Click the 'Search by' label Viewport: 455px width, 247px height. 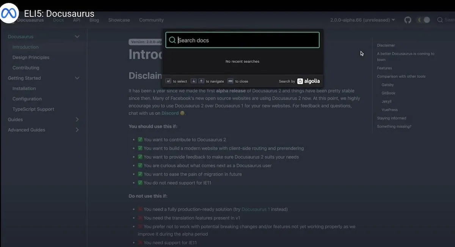[x=287, y=81]
